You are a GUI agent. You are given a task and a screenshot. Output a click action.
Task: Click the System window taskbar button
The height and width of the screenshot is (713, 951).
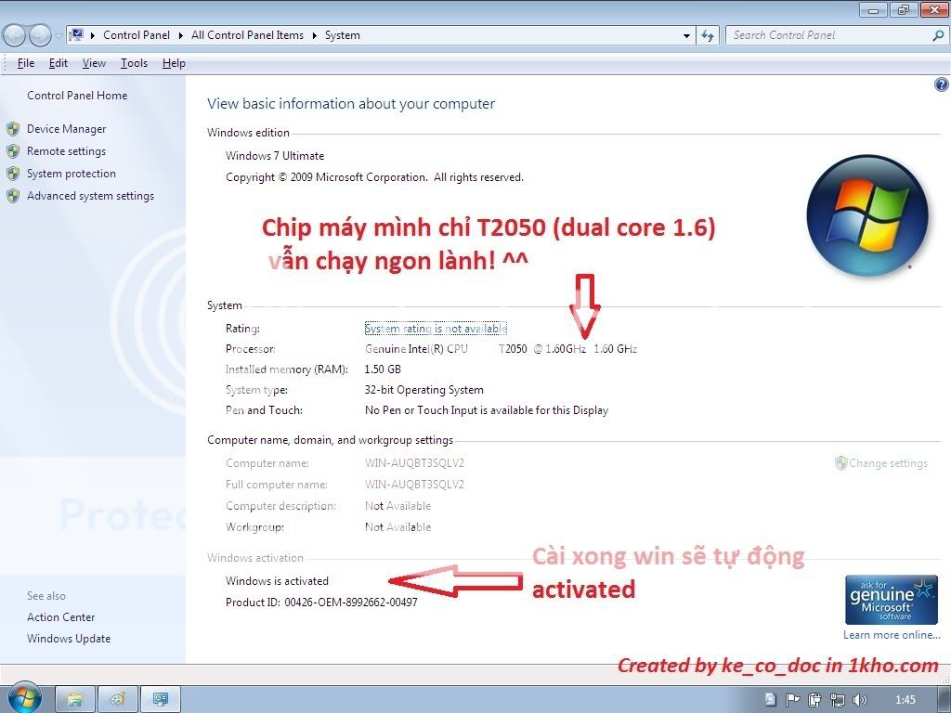161,700
